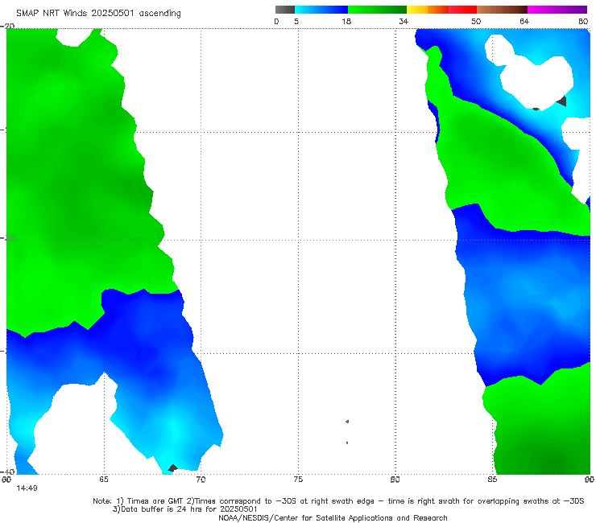
Task: Click the longitude axis label '75'
Action: point(298,480)
